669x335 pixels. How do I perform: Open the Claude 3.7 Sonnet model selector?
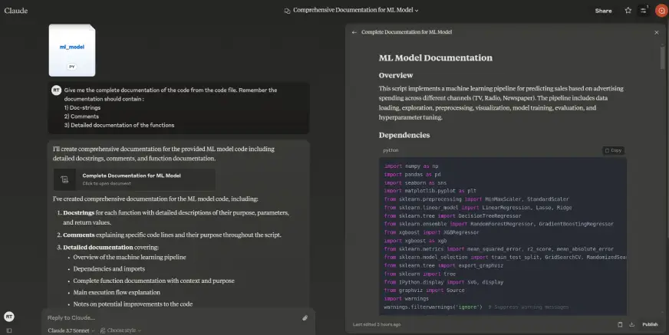coord(71,330)
